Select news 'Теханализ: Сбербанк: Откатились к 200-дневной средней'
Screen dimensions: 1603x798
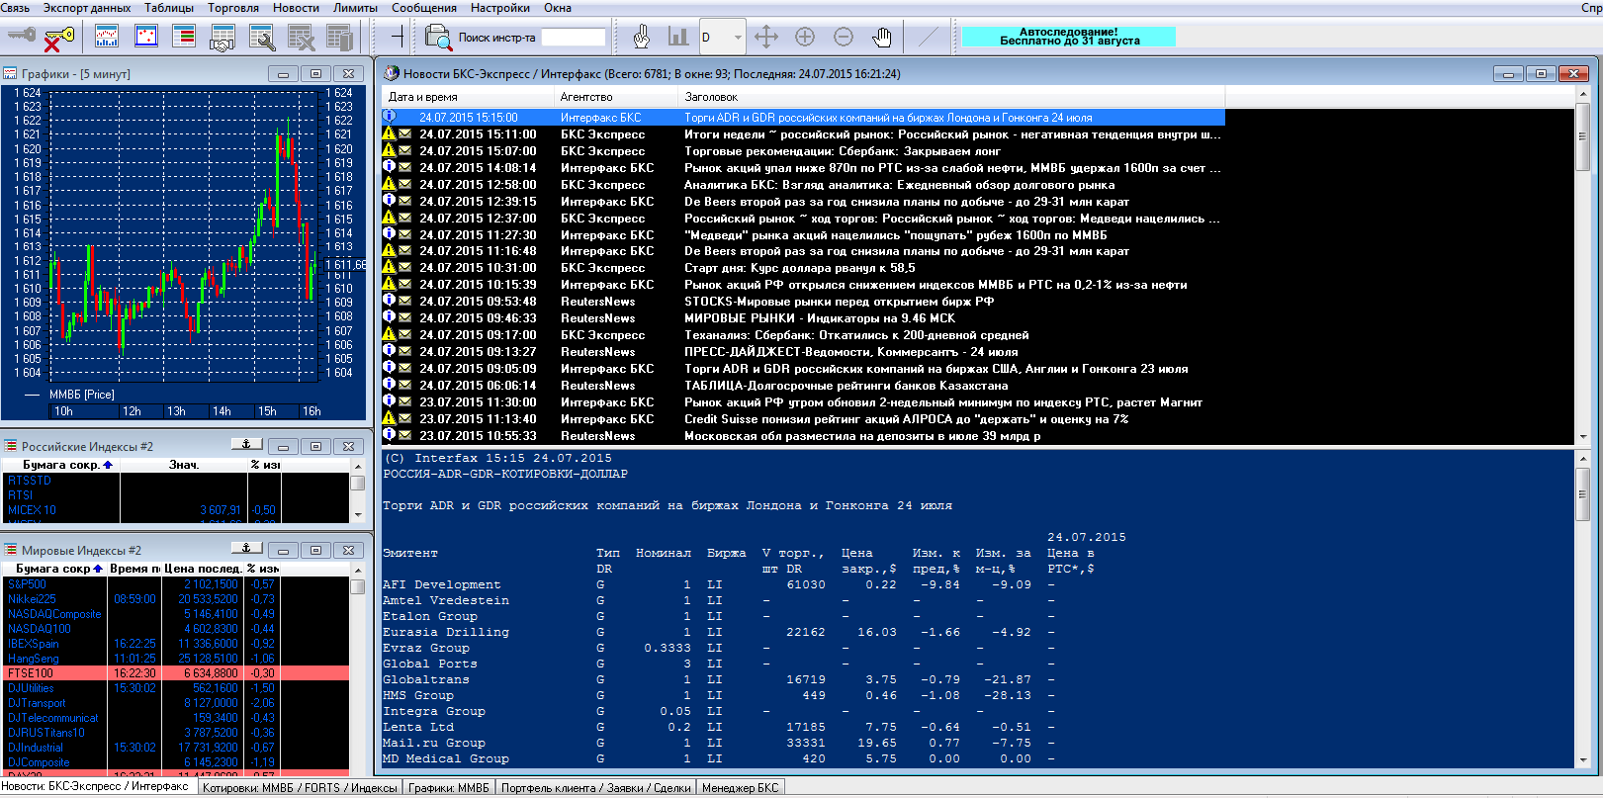pos(803,335)
